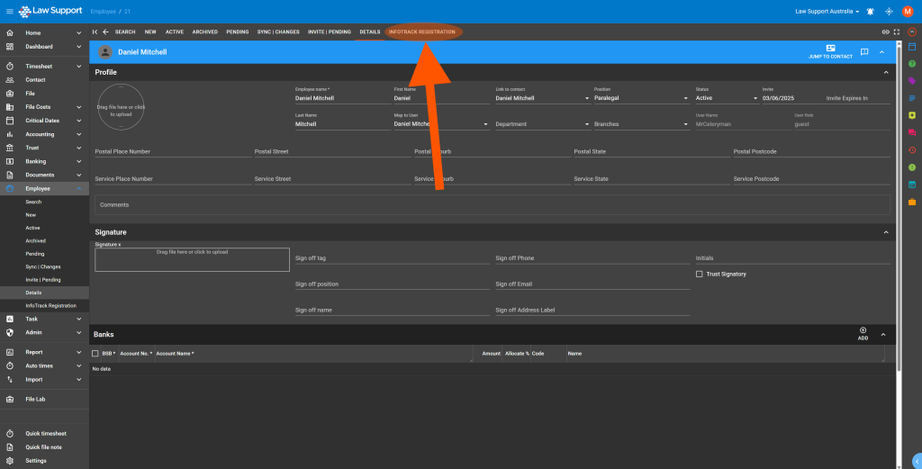Open the comment note icon in employee header
This screenshot has width=922, height=469.
click(x=864, y=52)
